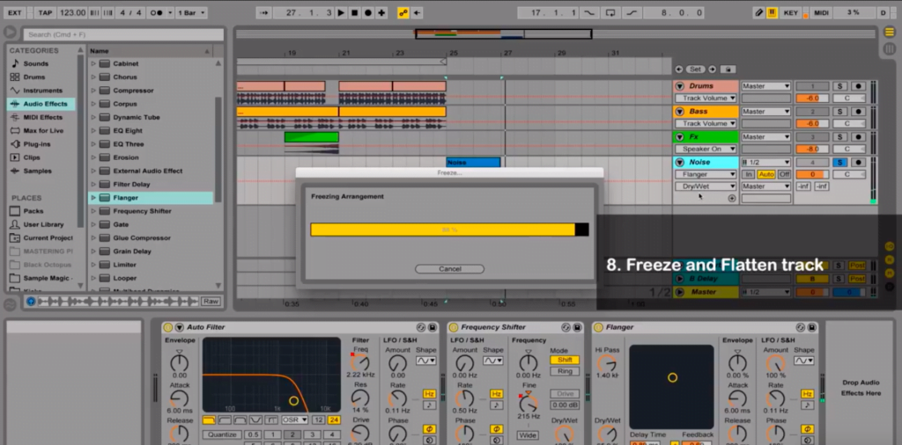The height and width of the screenshot is (445, 902).
Task: Open MIDI Map Mode
Action: coord(821,12)
